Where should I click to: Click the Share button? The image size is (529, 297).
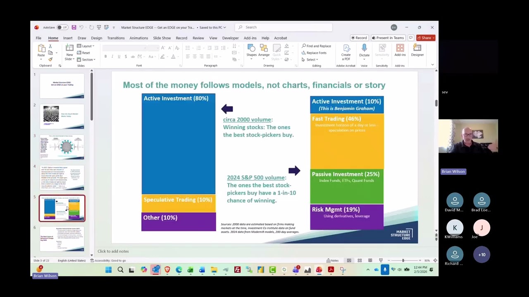426,38
